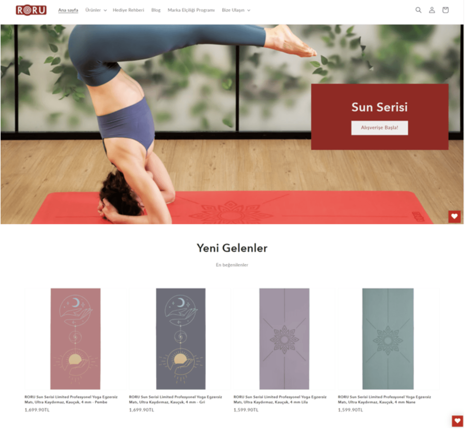Open the lilac Lila yoga mat thumbnail

point(284,339)
